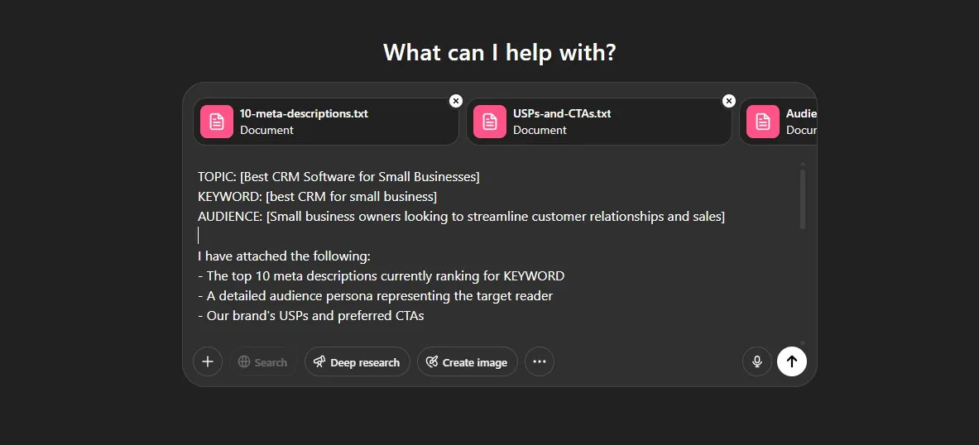
Task: Click the plus icon to add attachments
Action: 208,361
